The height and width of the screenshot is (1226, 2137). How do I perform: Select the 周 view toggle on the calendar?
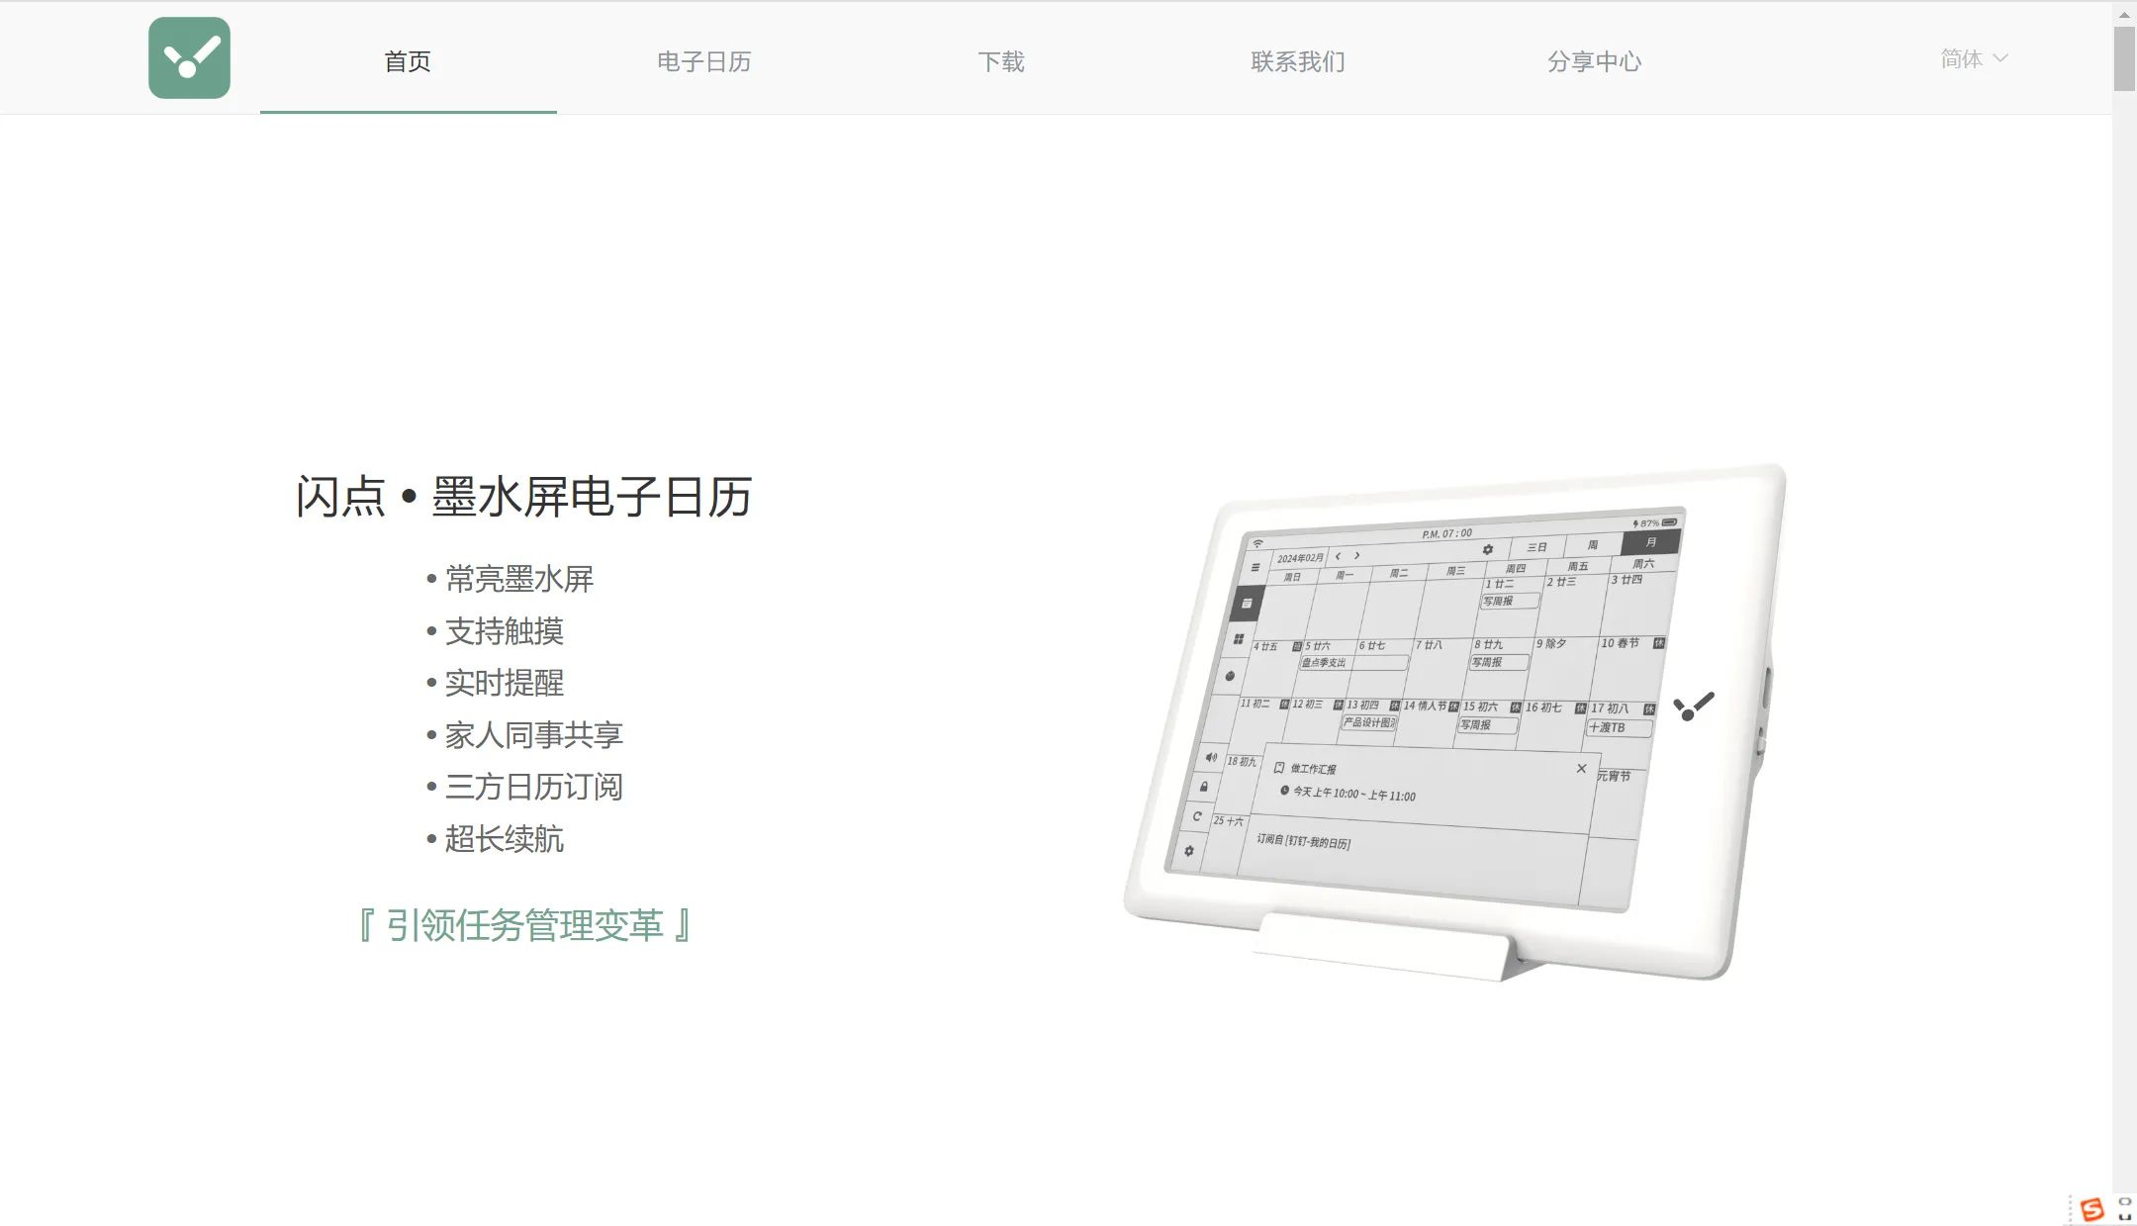(1593, 545)
